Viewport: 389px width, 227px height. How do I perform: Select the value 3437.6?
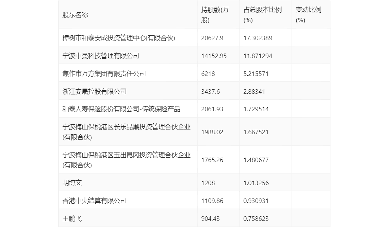click(210, 92)
